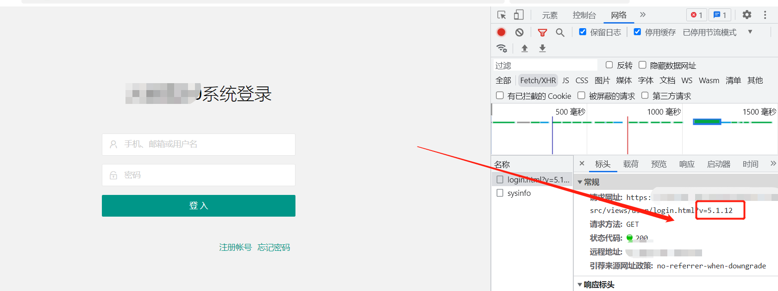Uncheck the 保留日志 checkbox

click(583, 32)
